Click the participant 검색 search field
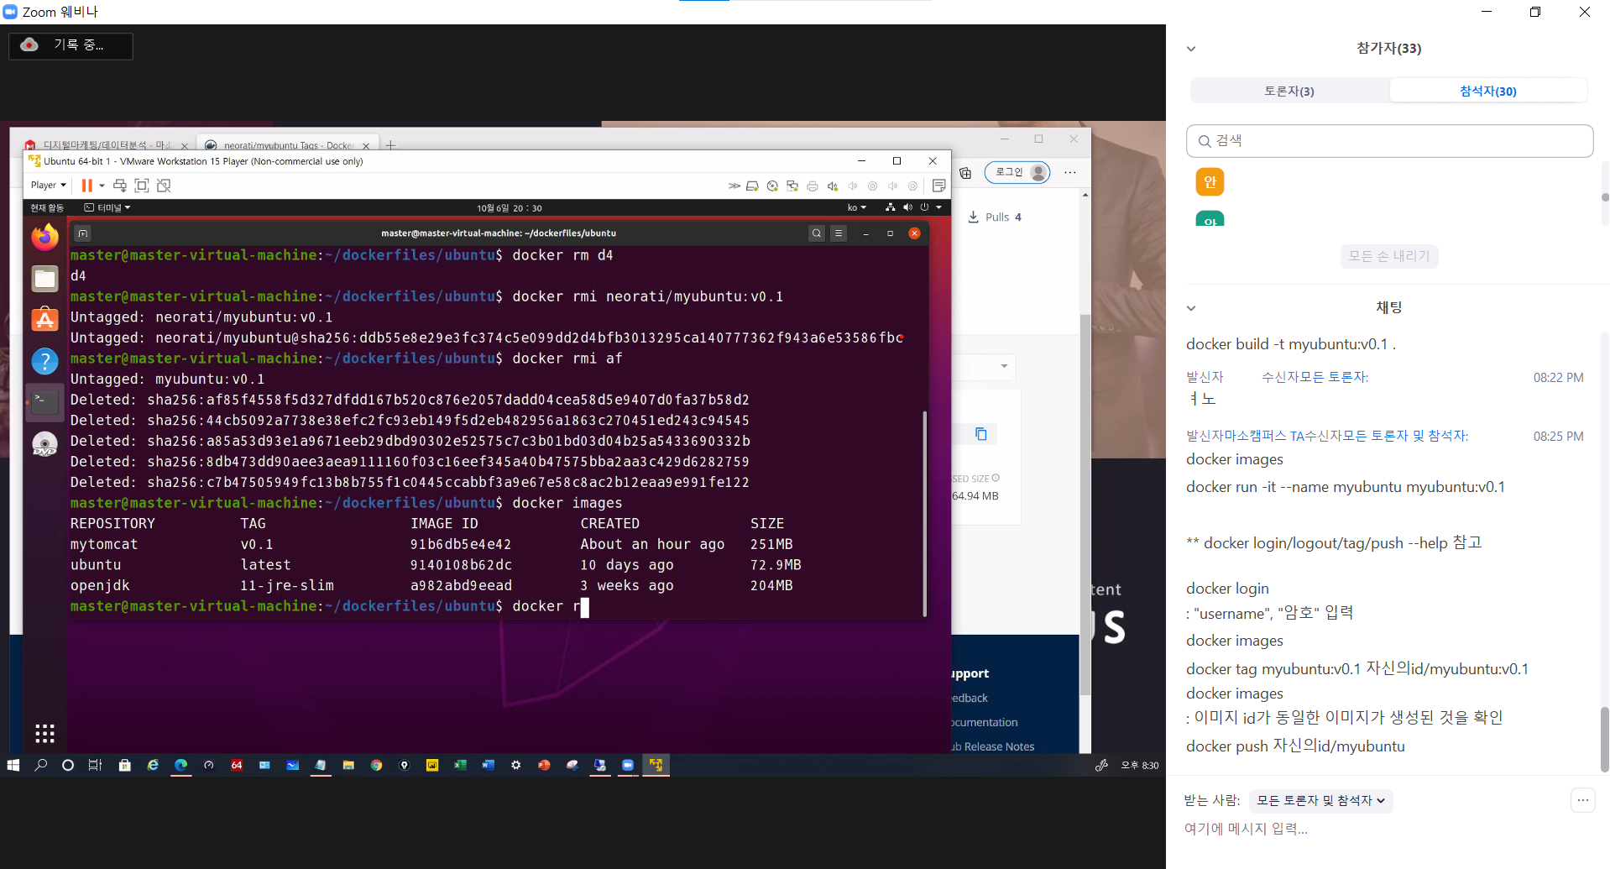1610x869 pixels. tap(1389, 141)
